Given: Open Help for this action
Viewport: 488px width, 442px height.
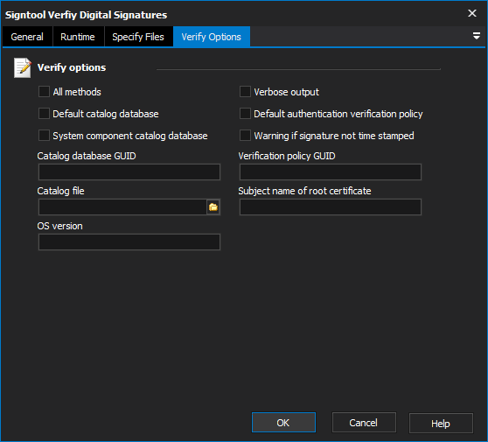Looking at the screenshot, I should [x=441, y=424].
